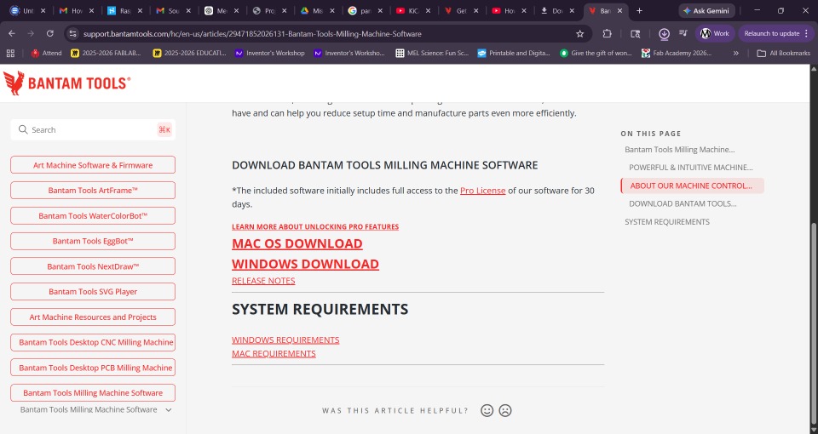This screenshot has width=818, height=434.
Task: Open All Bookmarks folder
Action: 784,53
